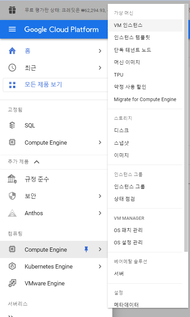Click the Home house icon

click(12, 51)
